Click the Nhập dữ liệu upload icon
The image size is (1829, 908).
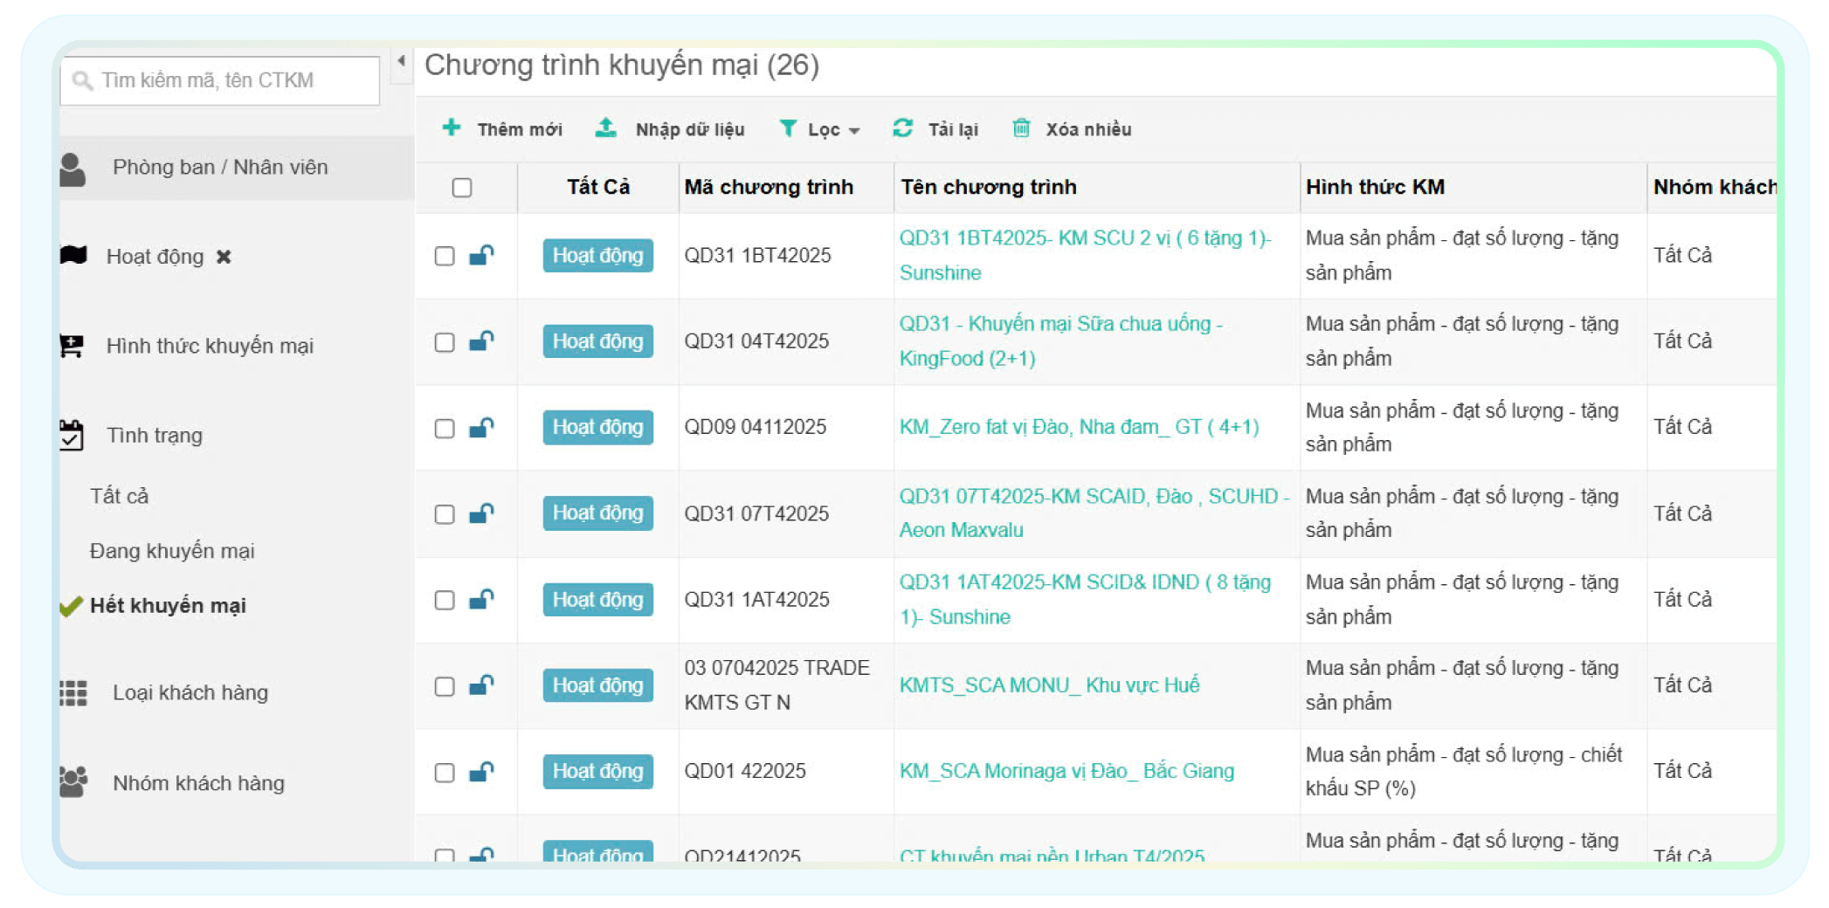coord(605,127)
